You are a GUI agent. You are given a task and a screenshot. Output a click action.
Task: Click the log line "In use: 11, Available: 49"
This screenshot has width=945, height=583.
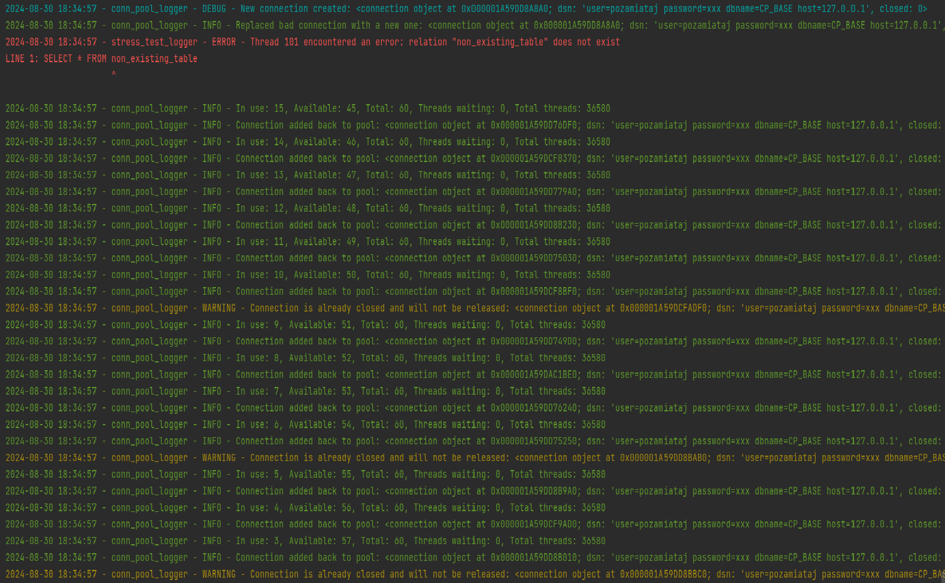coord(308,242)
